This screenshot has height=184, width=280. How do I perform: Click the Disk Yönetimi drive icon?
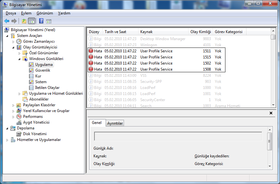point(19,134)
